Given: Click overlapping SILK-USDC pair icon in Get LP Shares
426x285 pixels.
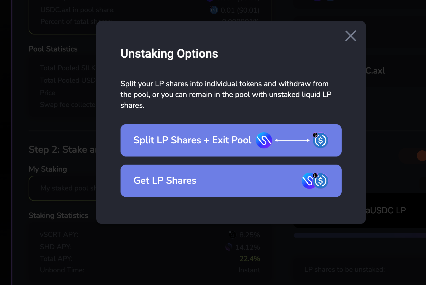Looking at the screenshot, I should pos(315,181).
